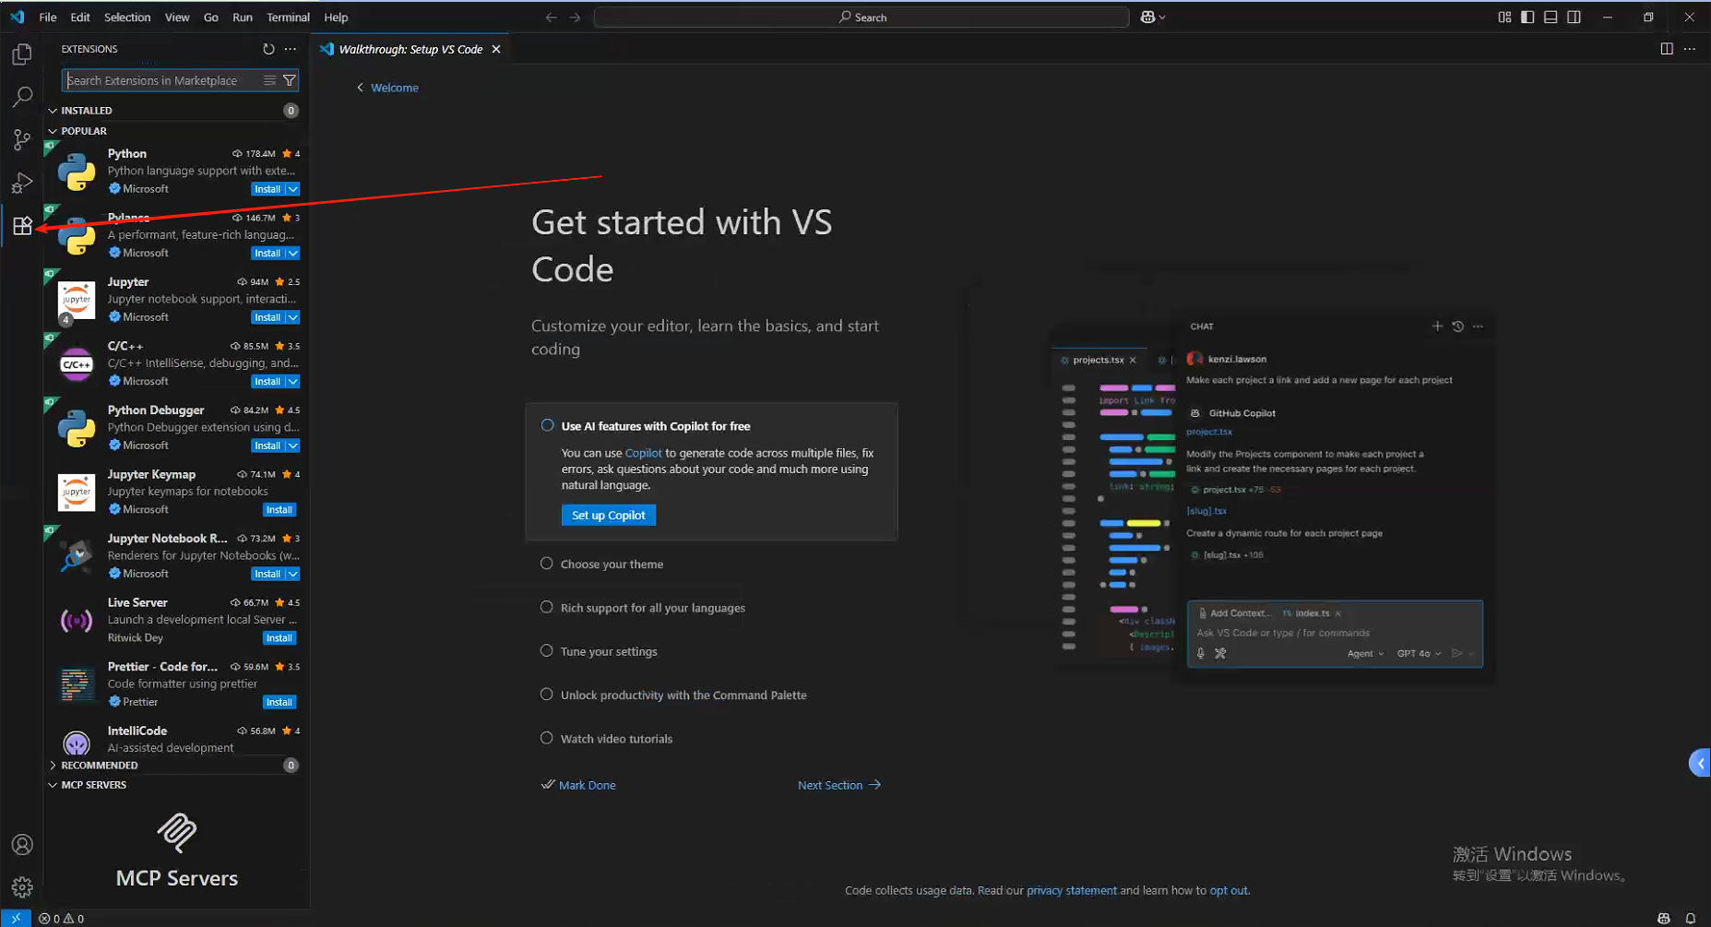Refresh the extensions list

[268, 49]
